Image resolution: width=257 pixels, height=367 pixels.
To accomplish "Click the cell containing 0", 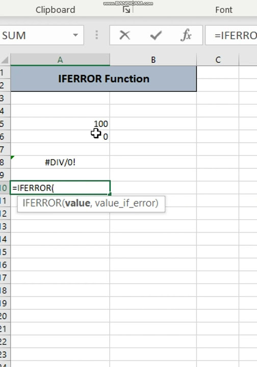I will point(60,137).
